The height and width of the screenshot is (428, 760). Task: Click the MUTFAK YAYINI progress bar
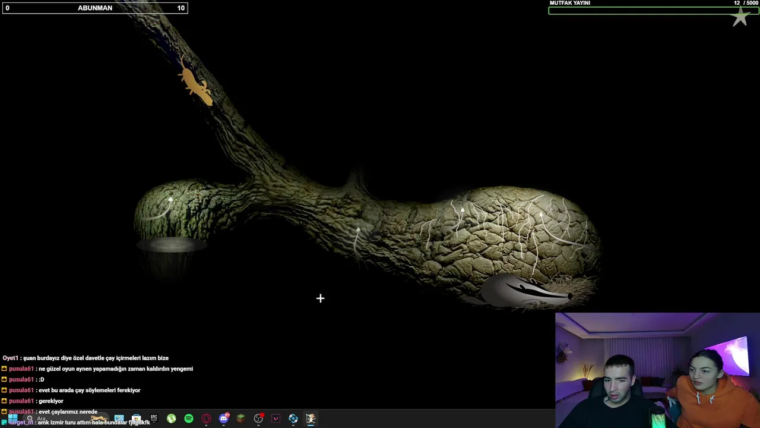point(654,10)
